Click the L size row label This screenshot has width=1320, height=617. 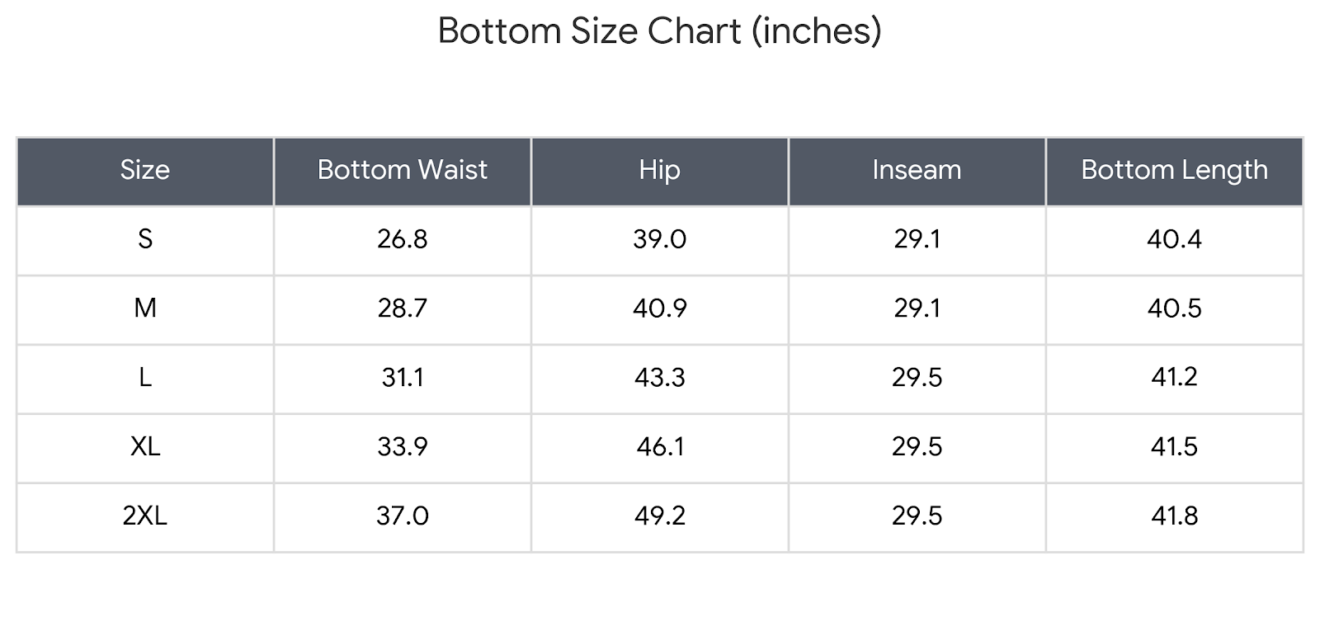coord(145,378)
